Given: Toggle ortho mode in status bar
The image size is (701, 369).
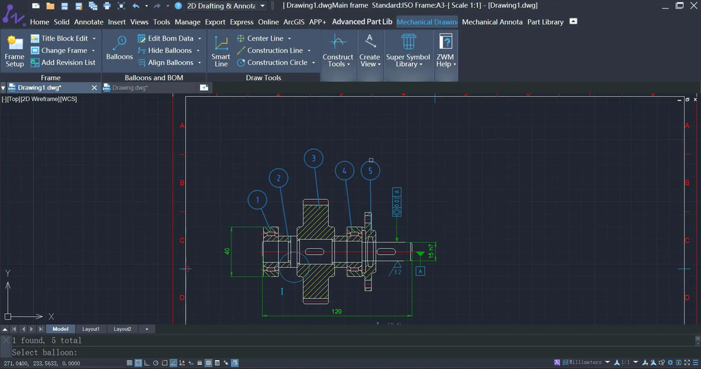Looking at the screenshot, I should tap(147, 363).
